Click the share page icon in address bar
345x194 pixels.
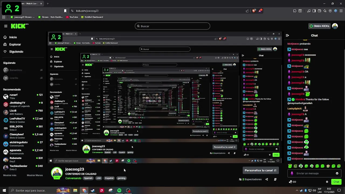[x=247, y=11]
